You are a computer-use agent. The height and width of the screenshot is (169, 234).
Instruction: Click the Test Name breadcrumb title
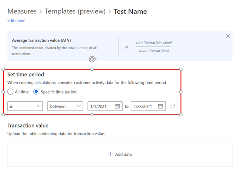130,11
